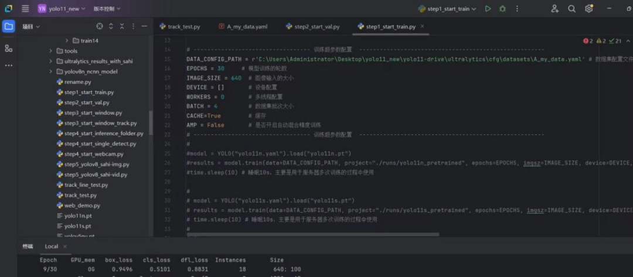Open more run actions menu
Viewport: 633px width, 277px height.
click(517, 8)
